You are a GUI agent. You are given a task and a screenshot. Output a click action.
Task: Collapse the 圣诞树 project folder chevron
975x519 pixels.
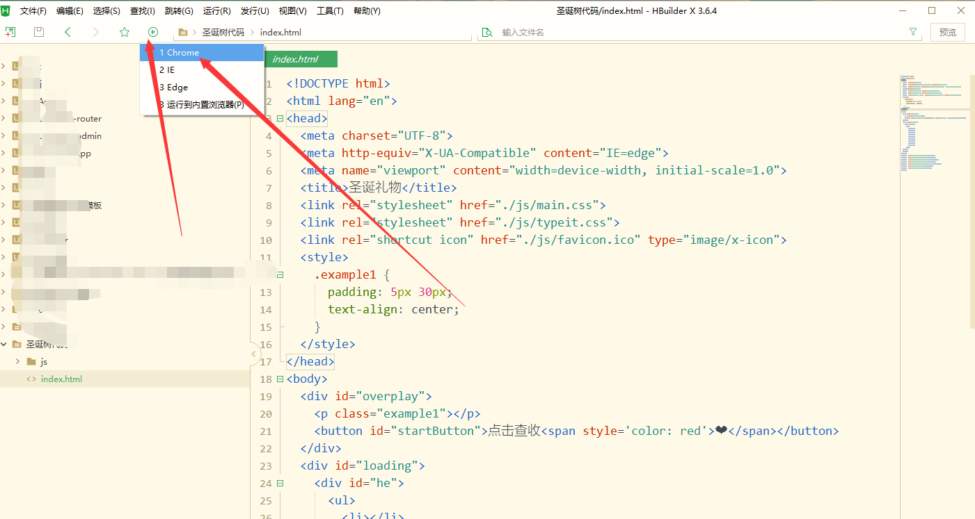[3, 344]
